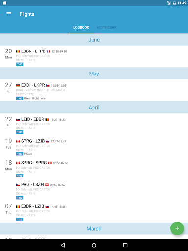
Task: Open the hamburger navigation menu
Action: (9, 14)
